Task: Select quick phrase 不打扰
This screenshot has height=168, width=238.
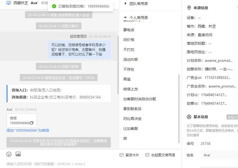Action: [129, 50]
